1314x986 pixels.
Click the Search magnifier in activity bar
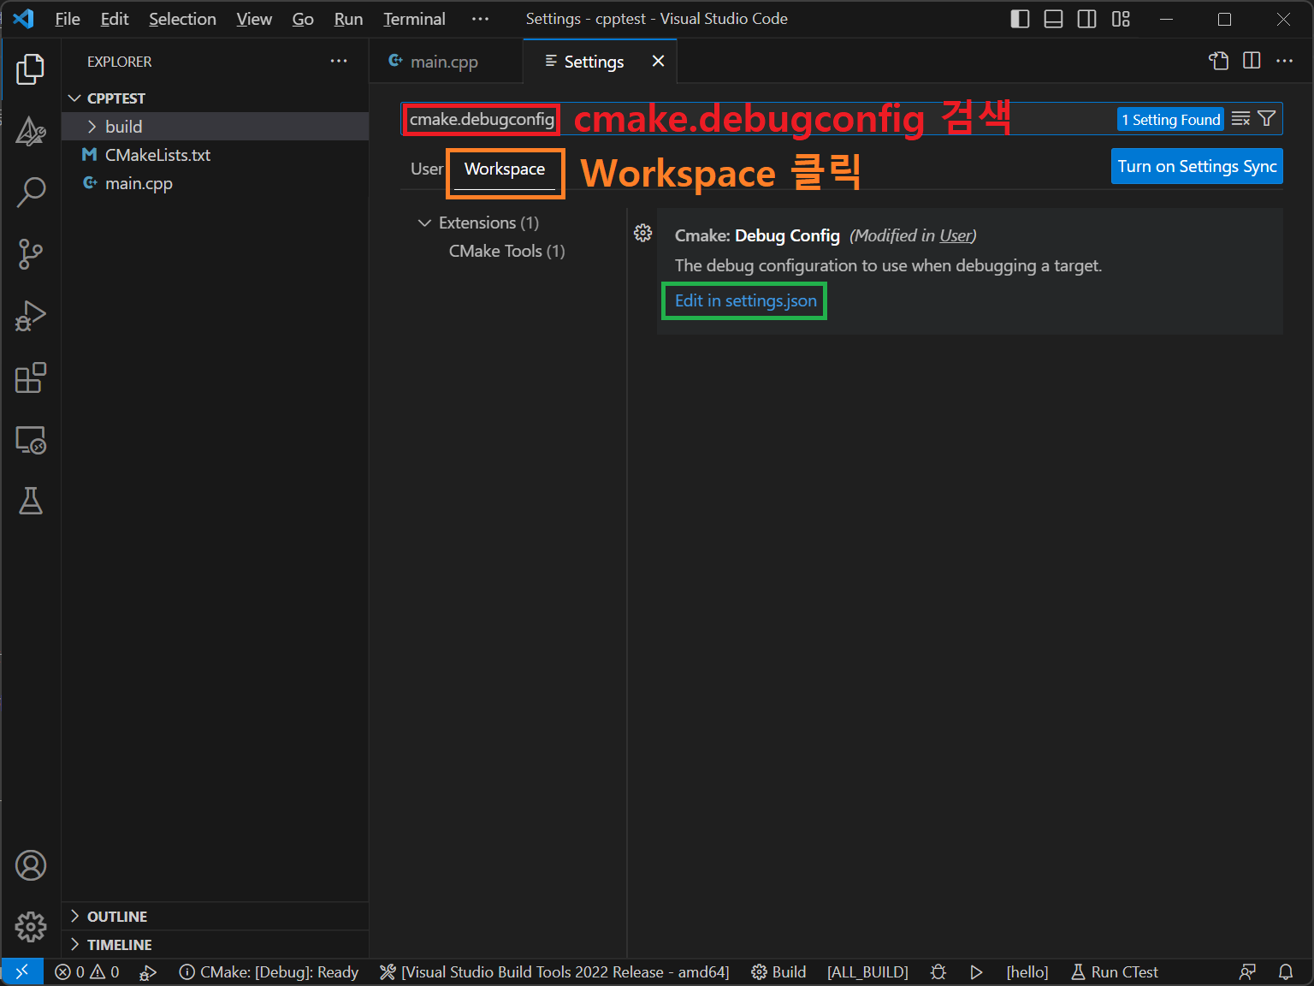coord(31,192)
